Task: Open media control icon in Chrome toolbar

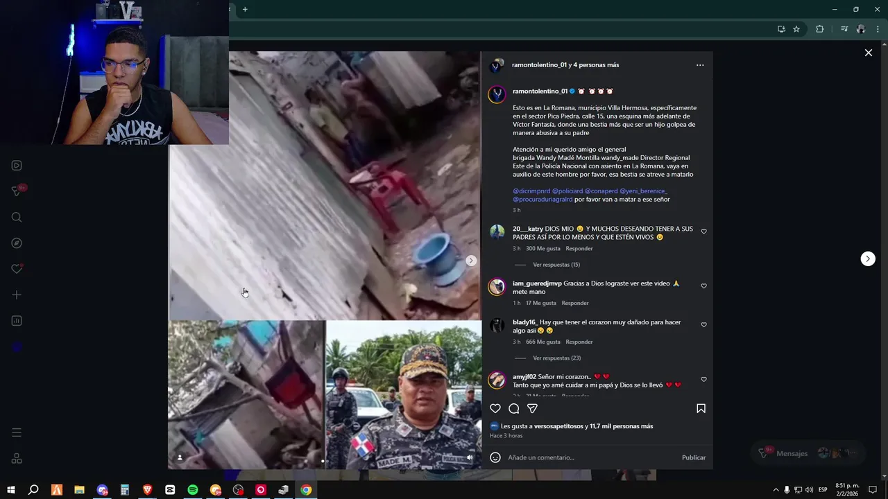Action: [x=844, y=29]
